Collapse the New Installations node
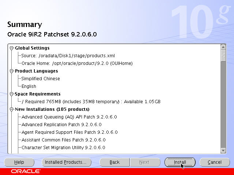The height and width of the screenshot is (175, 234). pos(11,109)
